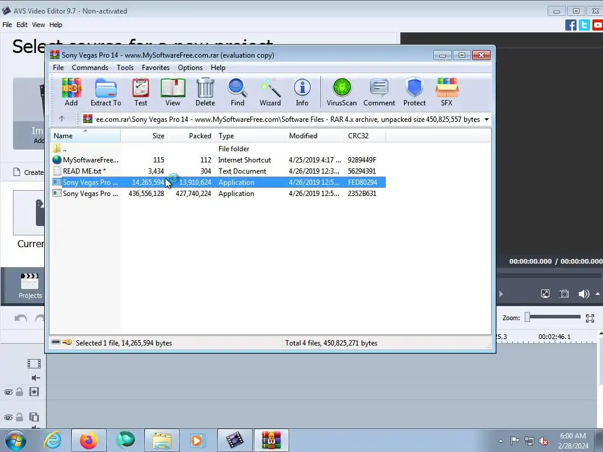Image resolution: width=603 pixels, height=452 pixels.
Task: Click the zoom-to-fit icon on AVS timeline
Action: point(590,318)
